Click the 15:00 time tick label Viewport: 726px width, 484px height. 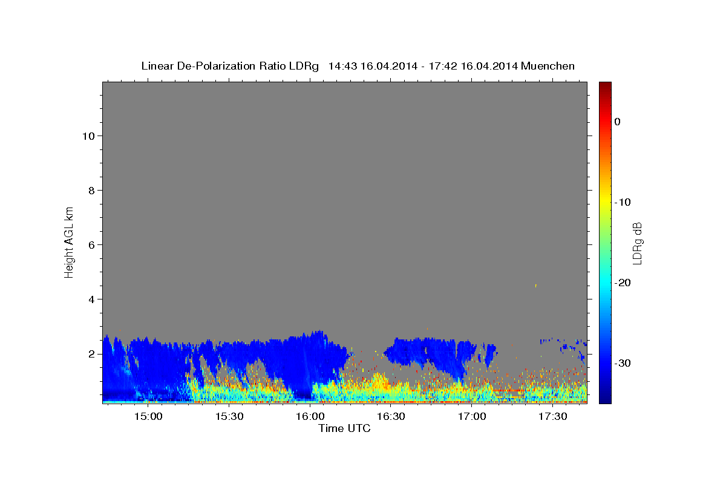(x=148, y=417)
